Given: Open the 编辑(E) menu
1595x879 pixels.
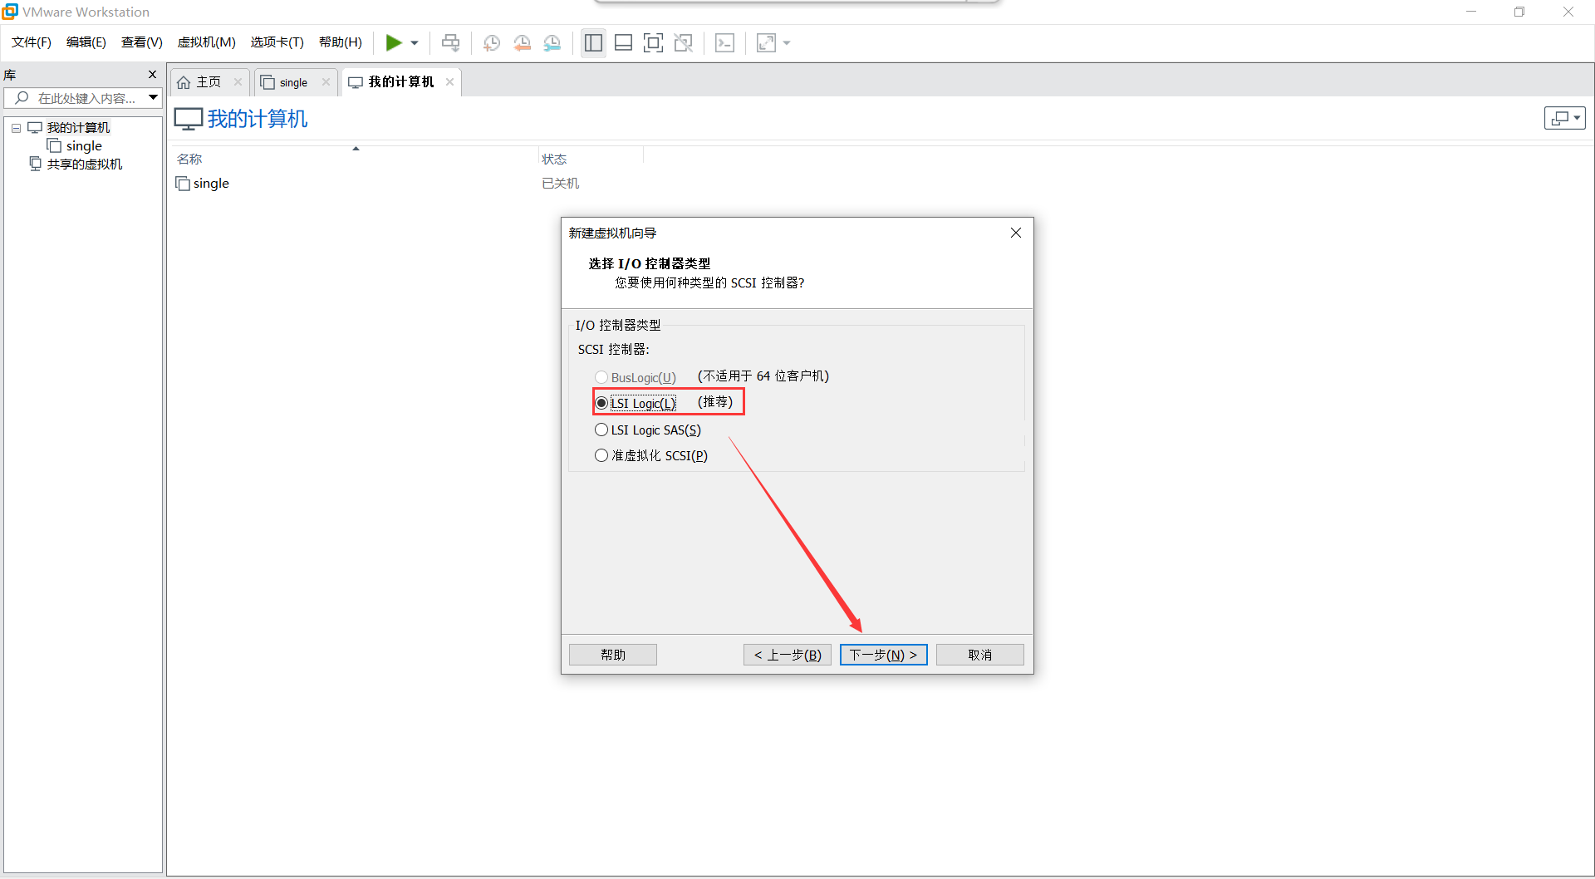Looking at the screenshot, I should 86,42.
